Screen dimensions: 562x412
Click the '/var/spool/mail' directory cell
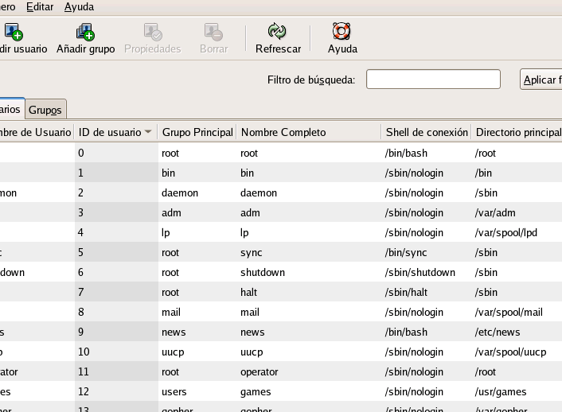508,313
